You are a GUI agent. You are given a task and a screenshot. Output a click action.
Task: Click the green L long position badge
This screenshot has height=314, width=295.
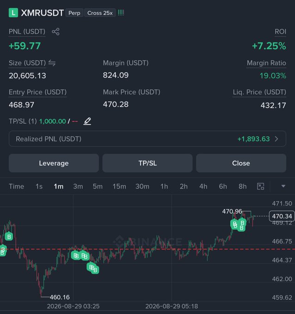(x=13, y=13)
